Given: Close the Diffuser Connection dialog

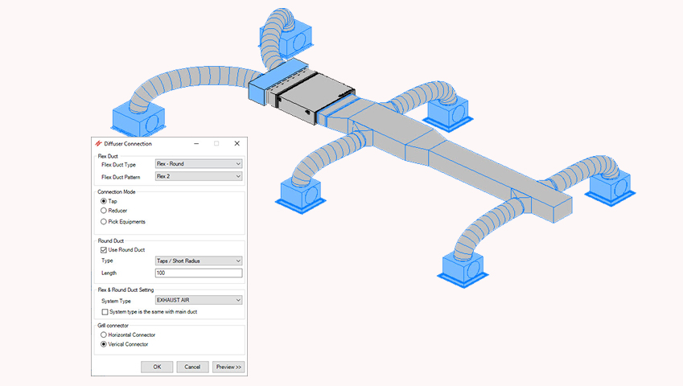Looking at the screenshot, I should 237,144.
